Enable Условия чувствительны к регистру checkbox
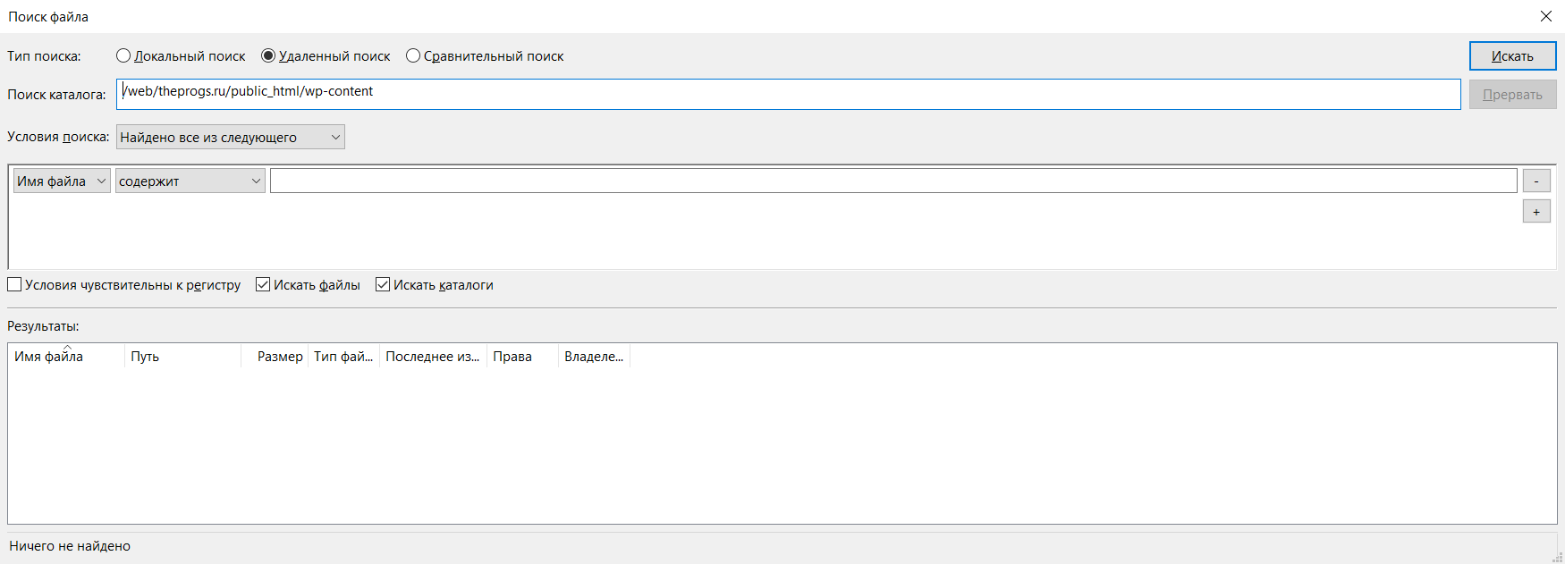 coord(14,284)
